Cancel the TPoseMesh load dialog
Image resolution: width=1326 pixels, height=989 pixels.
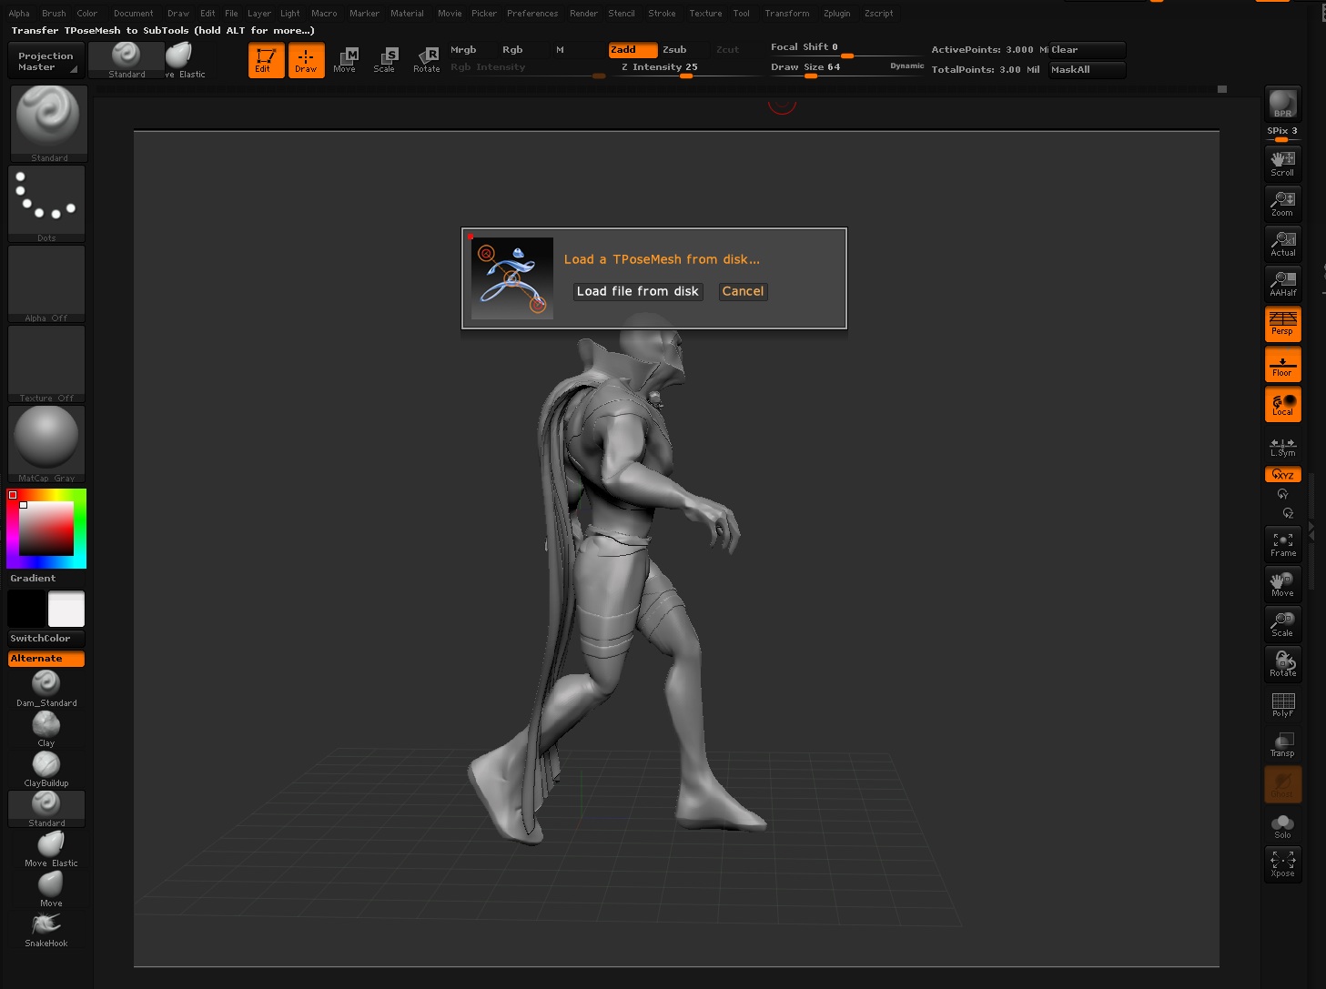tap(743, 291)
